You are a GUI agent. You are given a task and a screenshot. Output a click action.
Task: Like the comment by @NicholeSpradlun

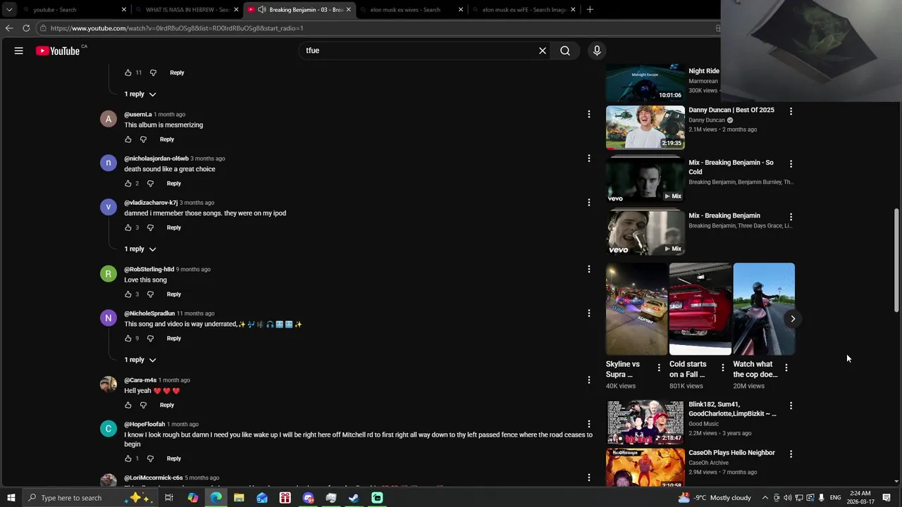point(128,339)
